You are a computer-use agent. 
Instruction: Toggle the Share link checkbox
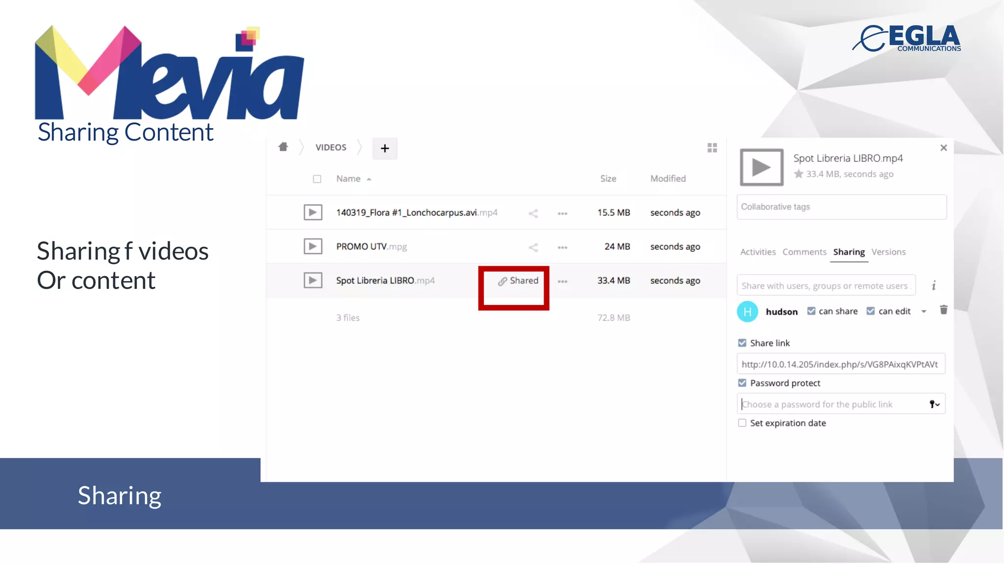742,343
